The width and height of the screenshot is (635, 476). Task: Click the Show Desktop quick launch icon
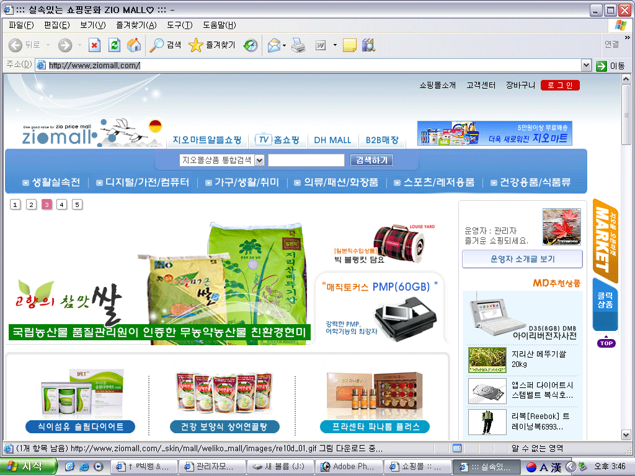pyautogui.click(x=69, y=467)
